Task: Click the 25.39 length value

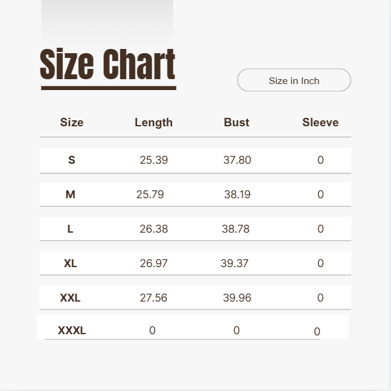Action: click(154, 160)
